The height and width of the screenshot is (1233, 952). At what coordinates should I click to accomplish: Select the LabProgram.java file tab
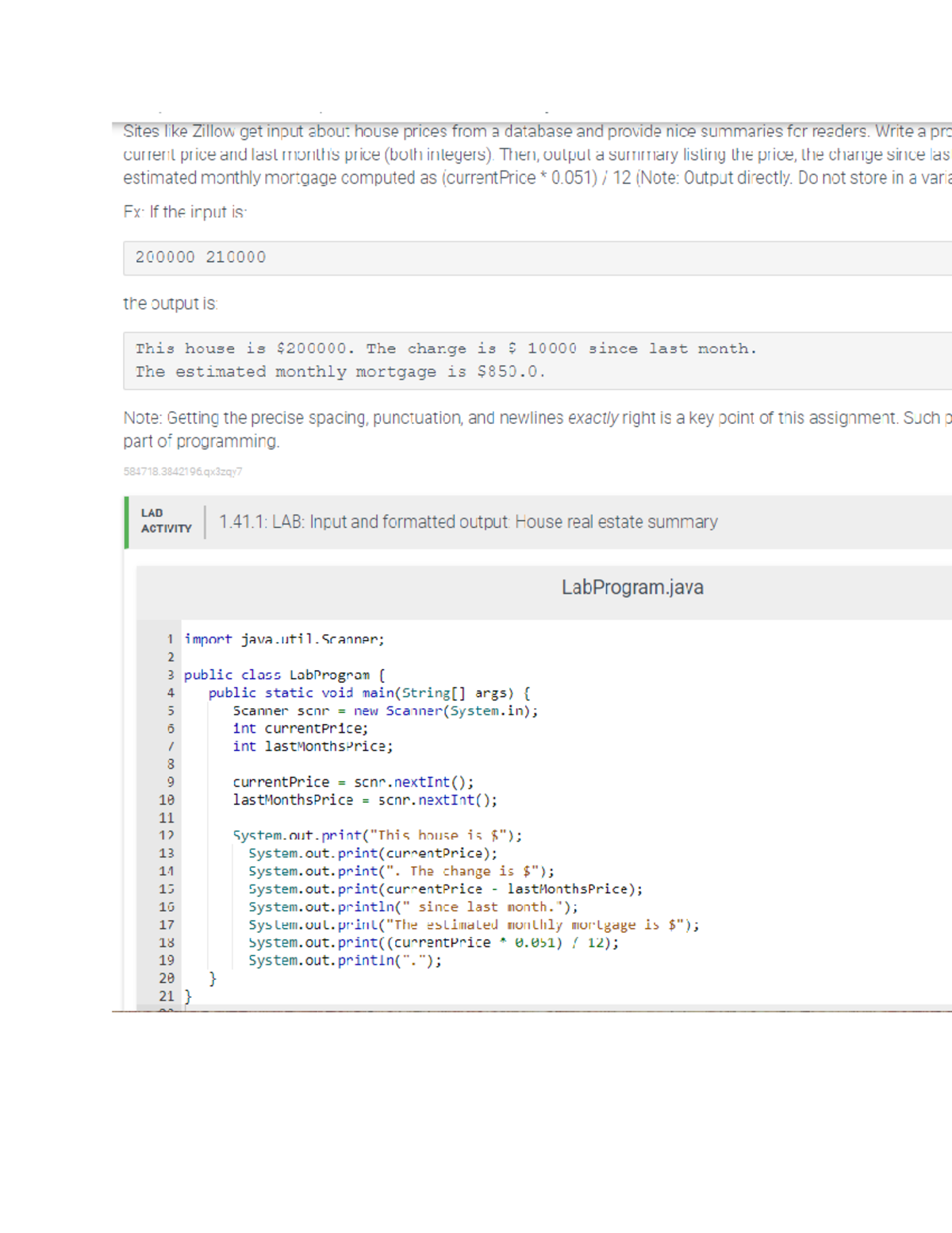point(632,588)
